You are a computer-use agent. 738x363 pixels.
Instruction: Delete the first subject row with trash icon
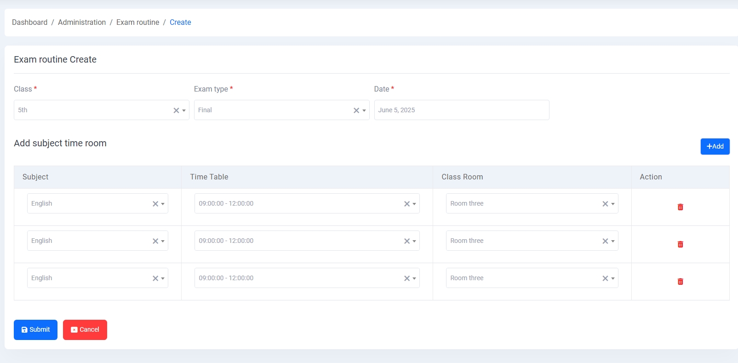(680, 207)
